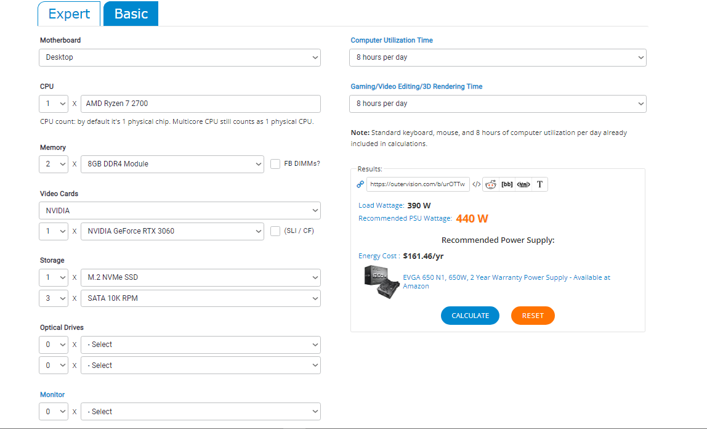Open the CPU count dropdown
This screenshot has height=429, width=707.
(54, 104)
